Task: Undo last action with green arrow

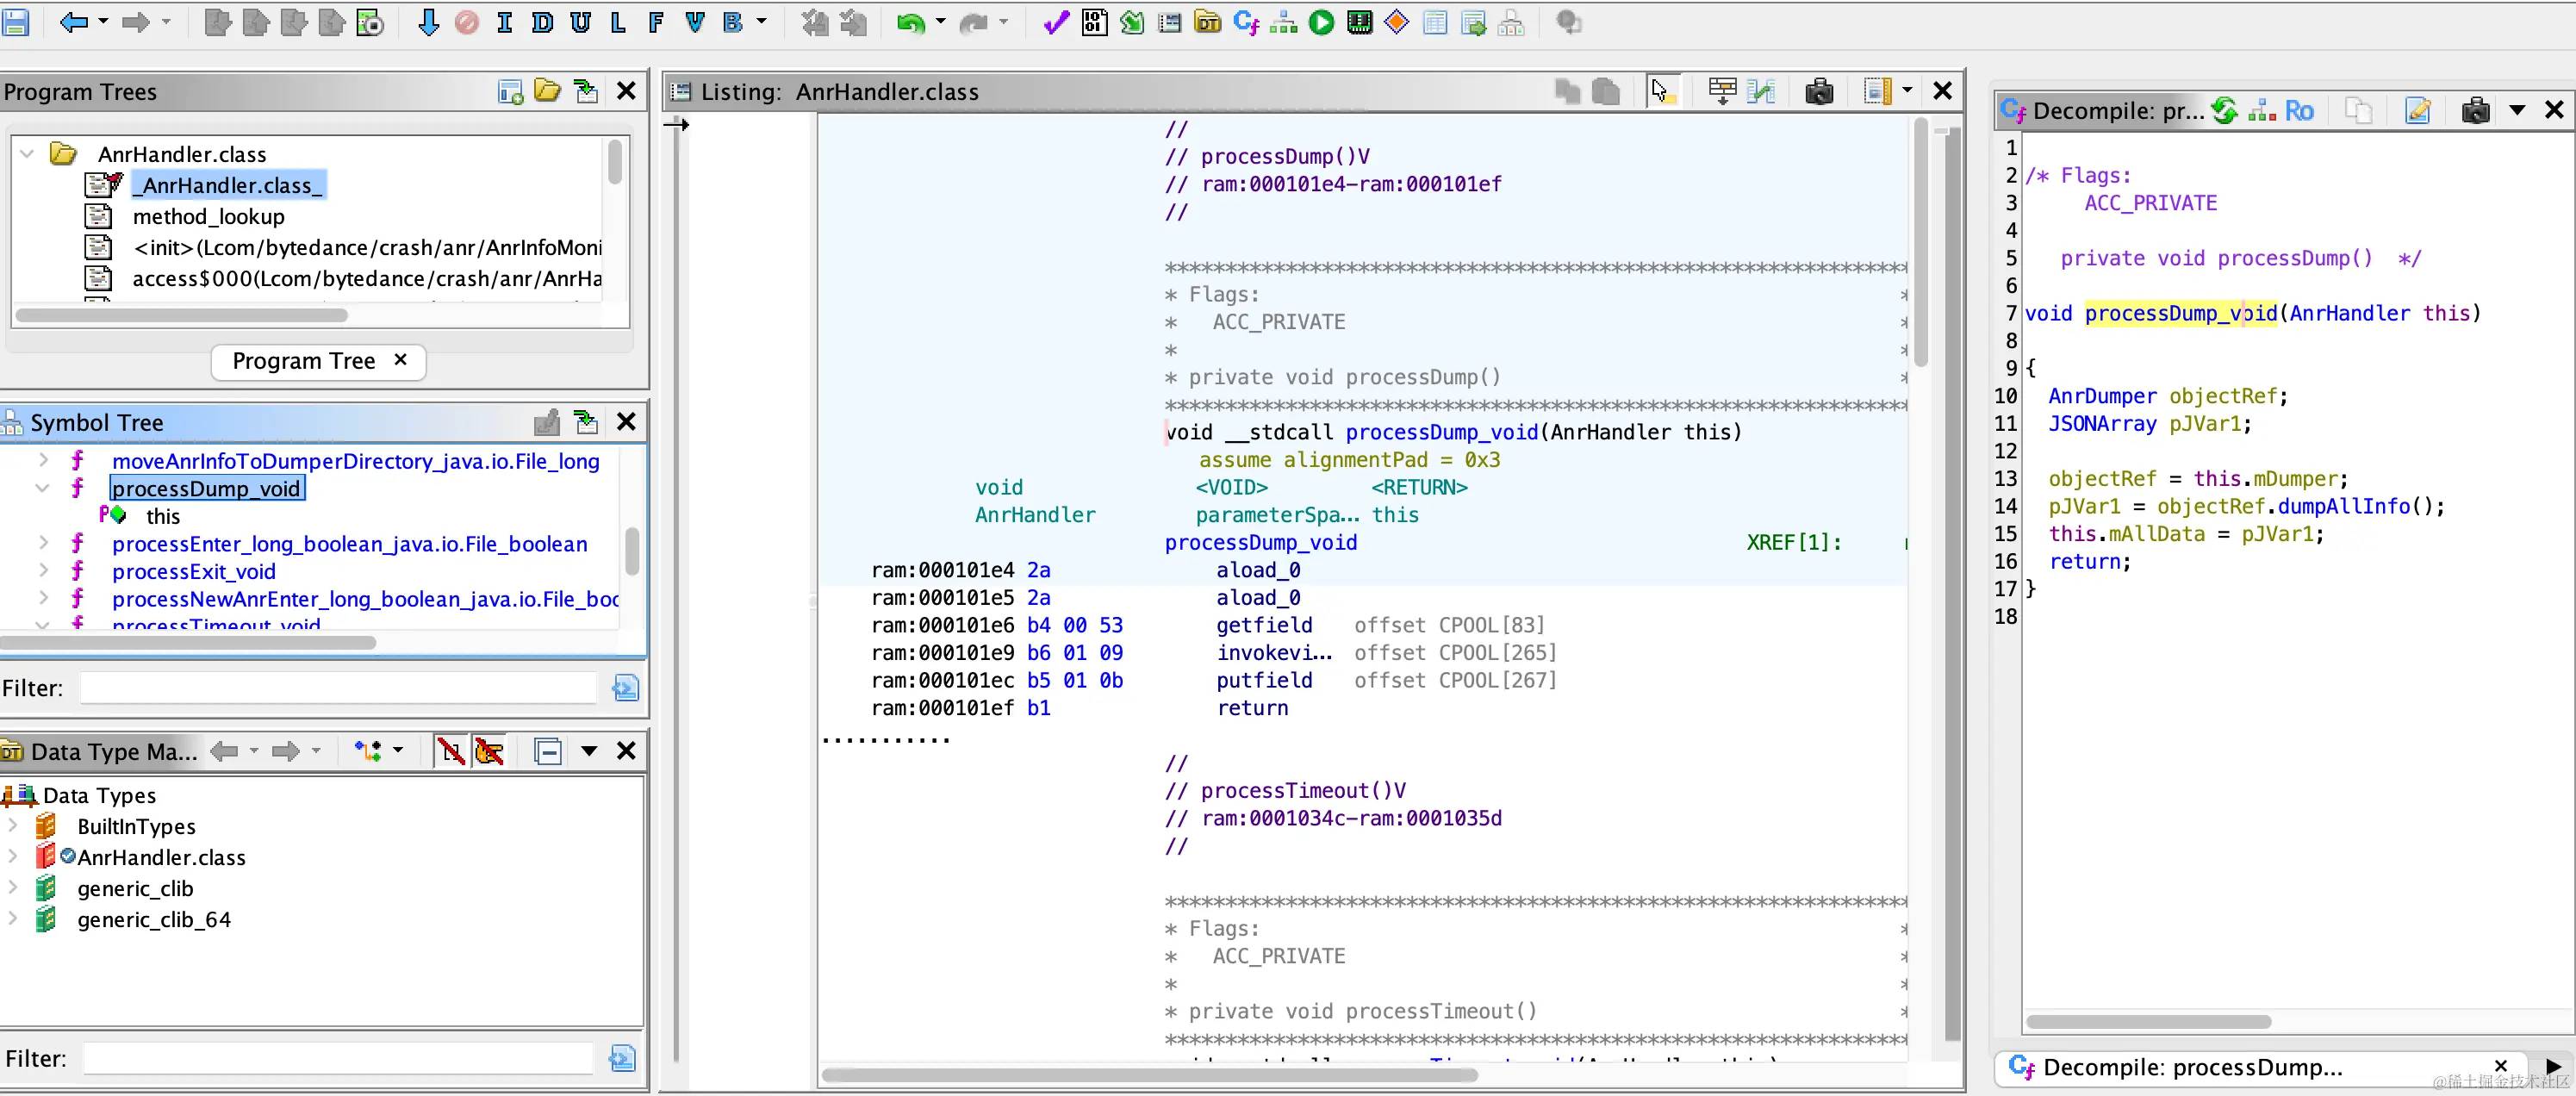Action: click(x=910, y=22)
